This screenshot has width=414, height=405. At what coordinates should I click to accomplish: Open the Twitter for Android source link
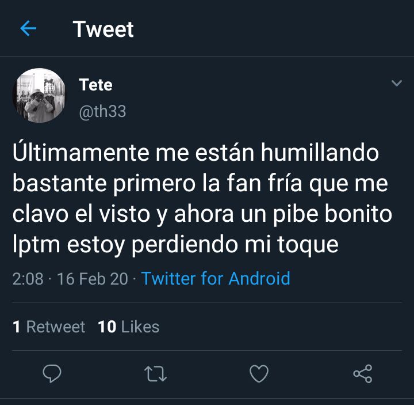(x=216, y=278)
